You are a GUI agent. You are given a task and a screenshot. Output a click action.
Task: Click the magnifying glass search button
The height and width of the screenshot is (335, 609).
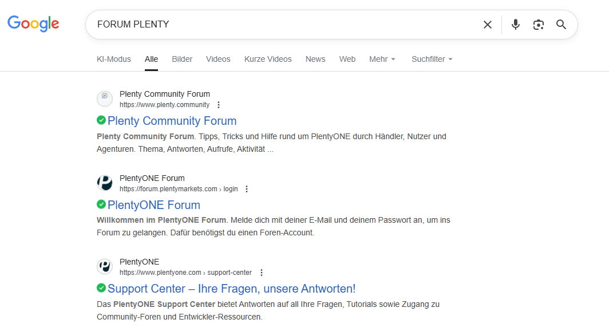pyautogui.click(x=561, y=25)
